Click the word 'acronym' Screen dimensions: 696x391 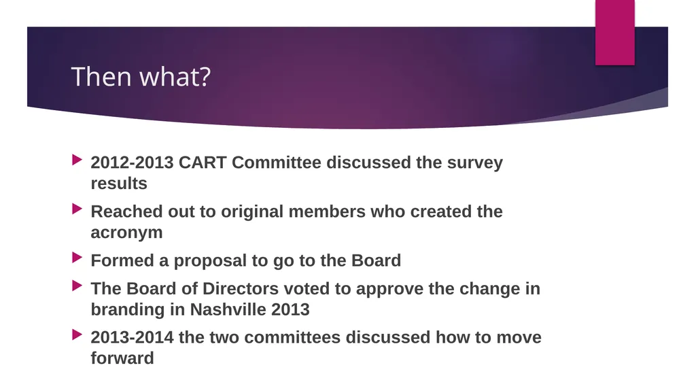tap(126, 233)
